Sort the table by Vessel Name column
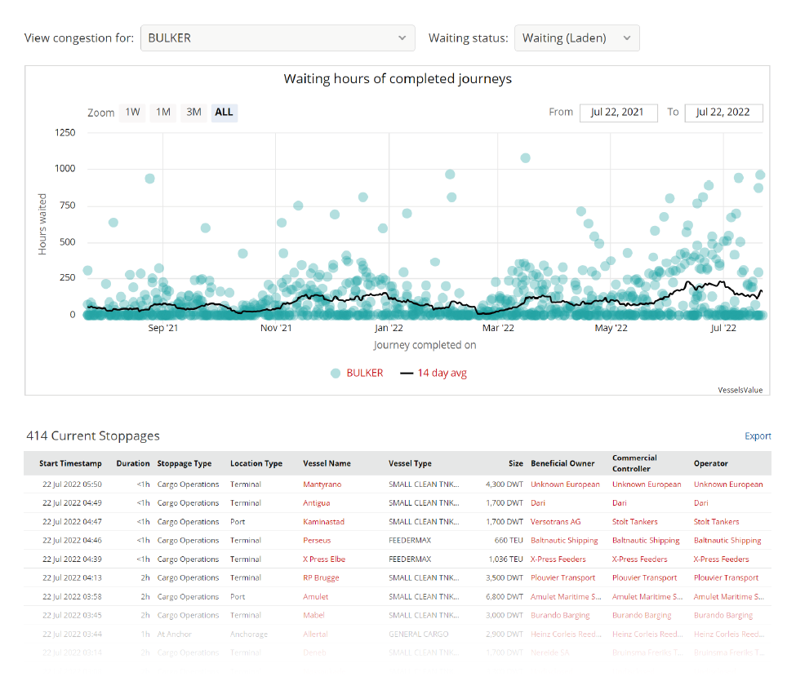 [328, 462]
